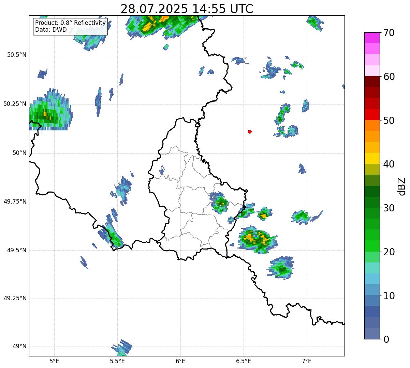Click the 50°N latitude label
Image resolution: width=410 pixels, height=368 pixels.
[x=19, y=153]
